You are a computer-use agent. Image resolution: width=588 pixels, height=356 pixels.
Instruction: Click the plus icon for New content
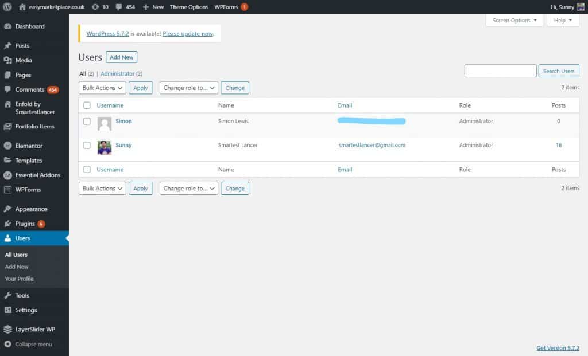tap(146, 7)
